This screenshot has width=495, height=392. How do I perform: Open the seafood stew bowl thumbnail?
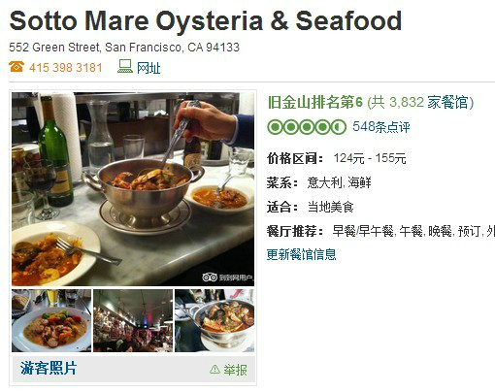point(214,320)
